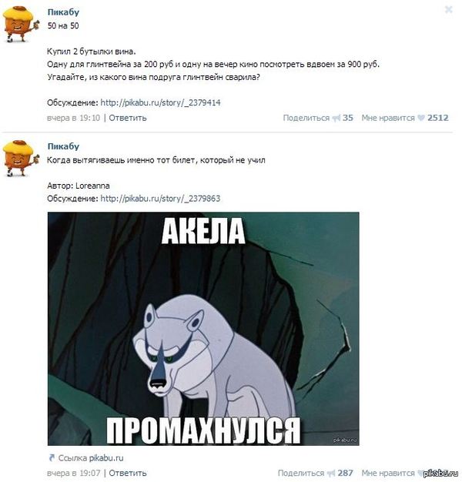Screen dimensions: 462x482
Task: Open discussion link story/_2379414
Action: 160,102
